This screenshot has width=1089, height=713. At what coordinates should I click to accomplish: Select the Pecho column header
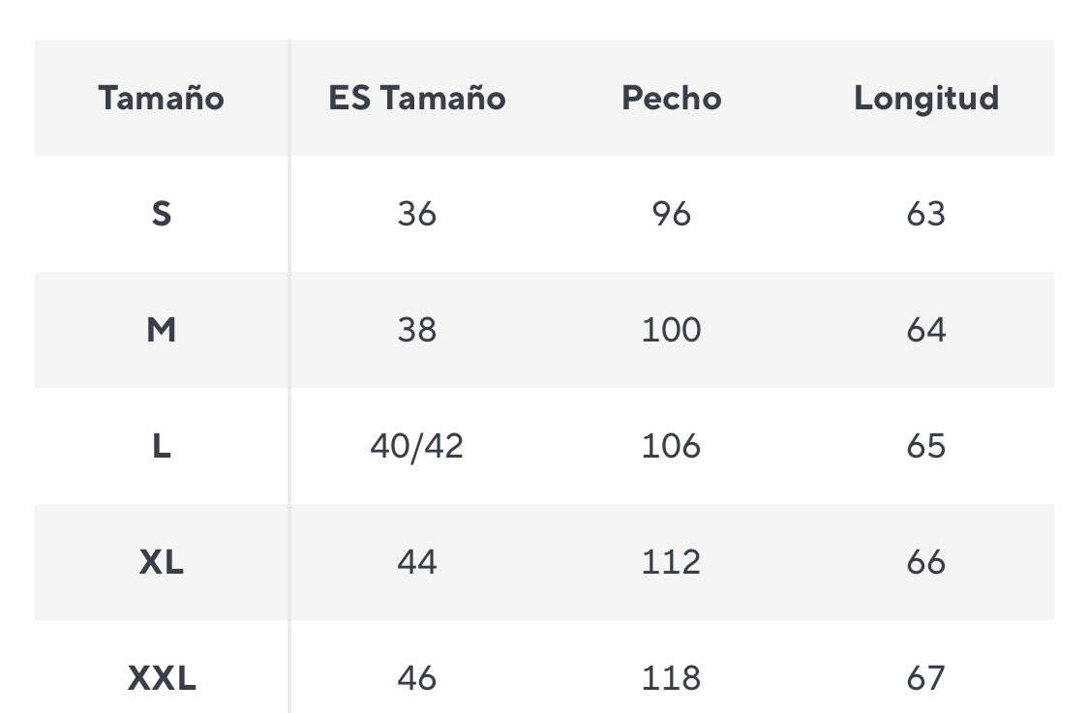coord(671,98)
